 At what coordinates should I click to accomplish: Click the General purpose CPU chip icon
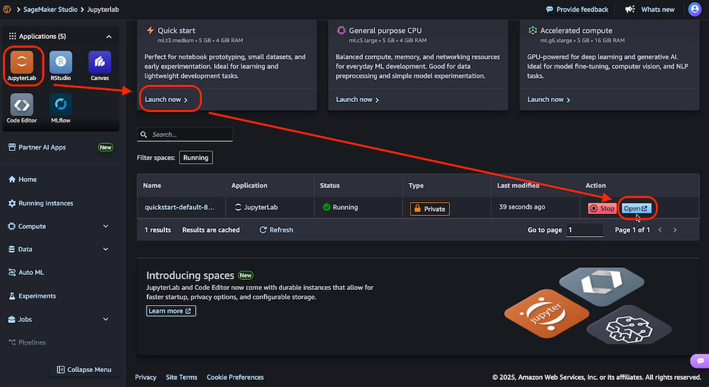point(341,30)
